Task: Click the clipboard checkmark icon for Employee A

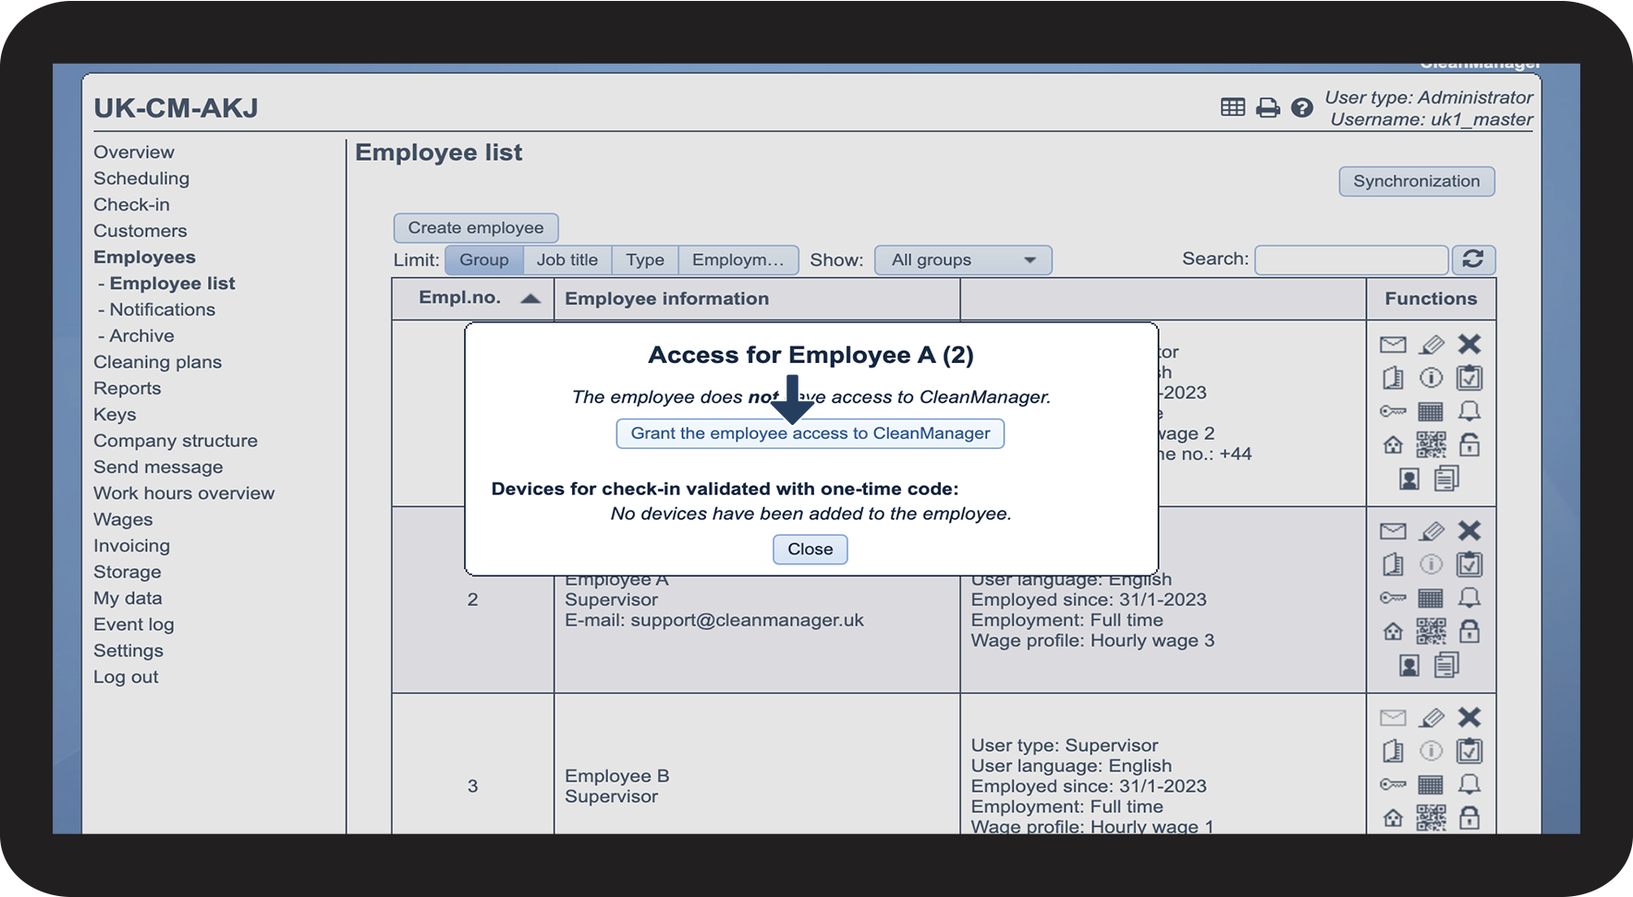Action: point(1469,564)
